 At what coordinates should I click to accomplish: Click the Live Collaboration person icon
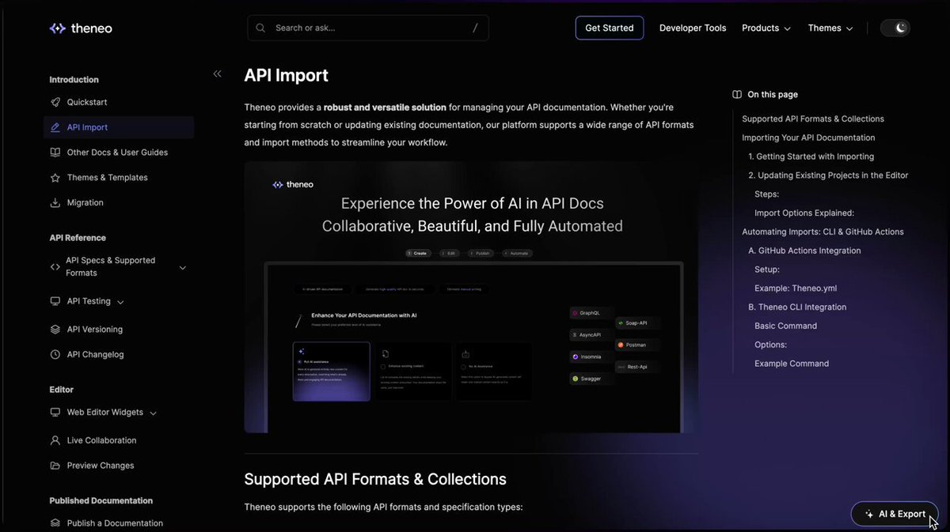(55, 440)
